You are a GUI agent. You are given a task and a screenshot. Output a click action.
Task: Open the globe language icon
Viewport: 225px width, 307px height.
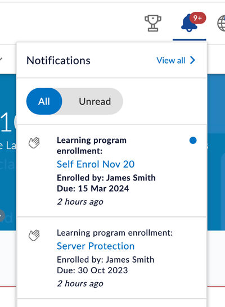tap(221, 24)
